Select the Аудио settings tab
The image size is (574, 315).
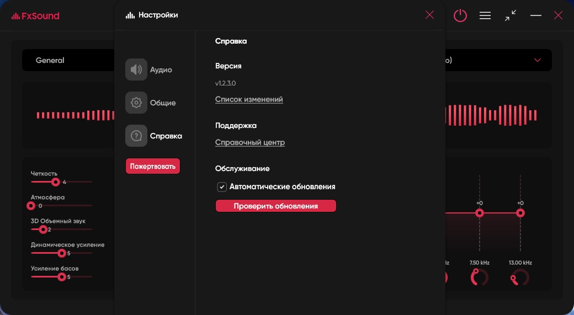tap(161, 70)
